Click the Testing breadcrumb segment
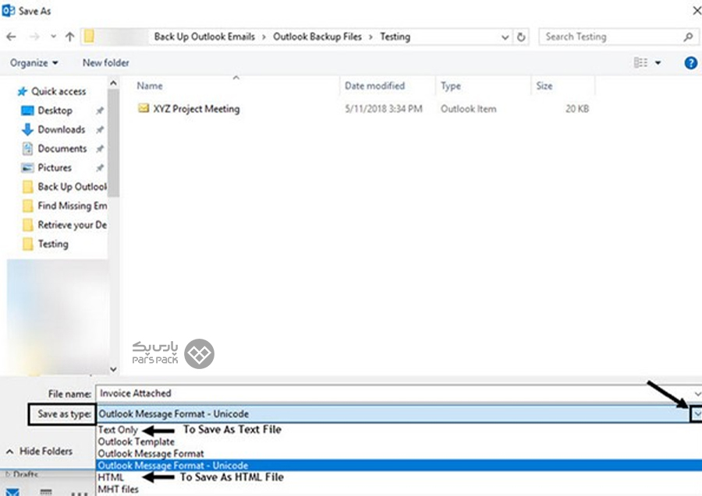Screen dimensions: 702x496 point(395,37)
